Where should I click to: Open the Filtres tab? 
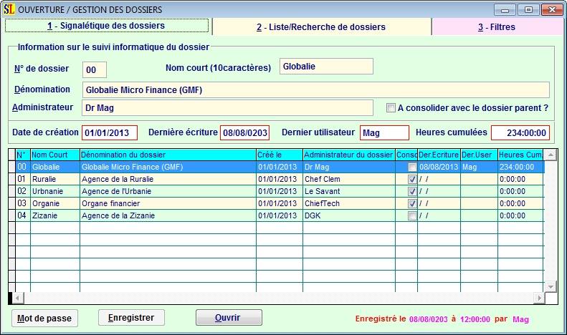pos(496,27)
